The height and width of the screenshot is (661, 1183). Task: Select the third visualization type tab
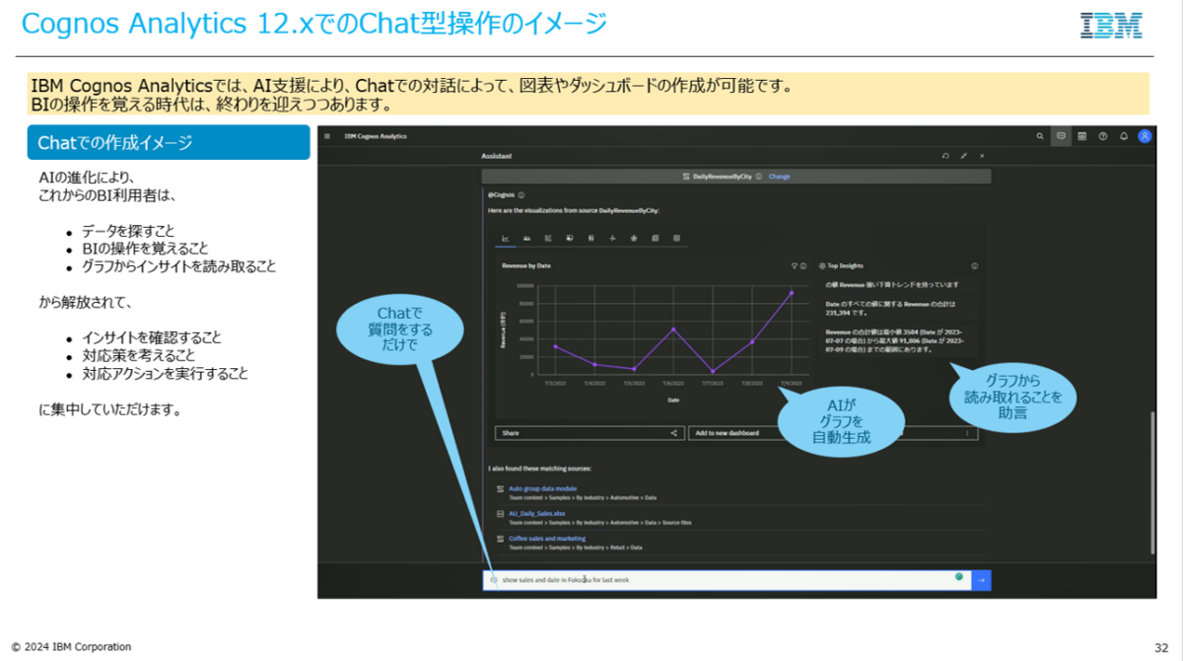[548, 238]
